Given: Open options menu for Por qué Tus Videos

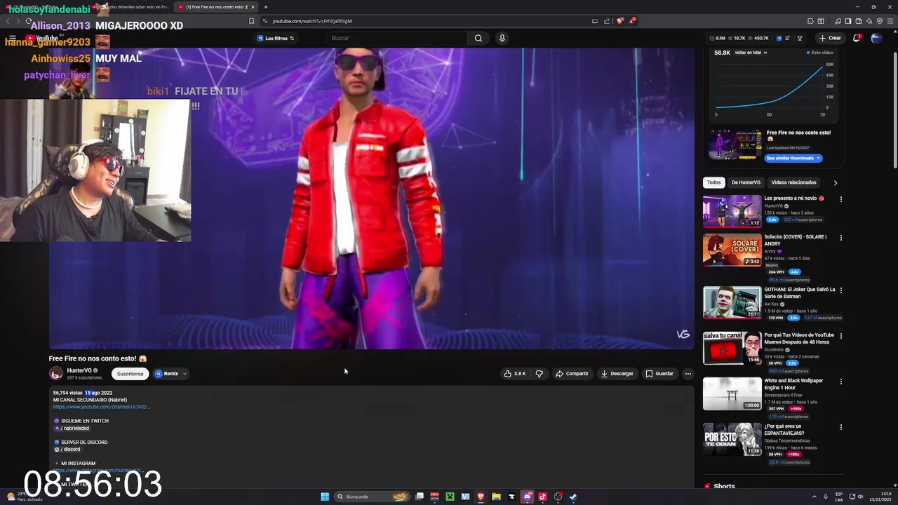Looking at the screenshot, I should [x=840, y=336].
